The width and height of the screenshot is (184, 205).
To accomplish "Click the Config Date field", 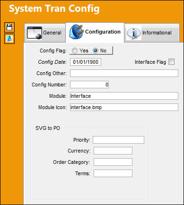I will [86, 62].
